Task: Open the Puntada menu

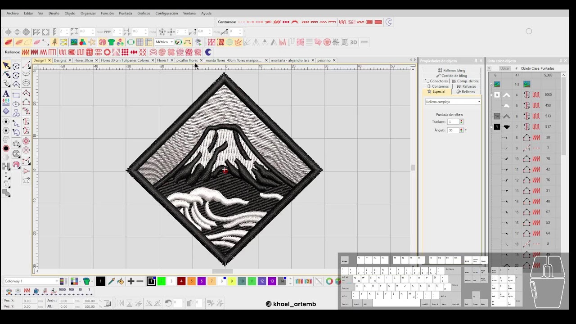Action: (126, 13)
